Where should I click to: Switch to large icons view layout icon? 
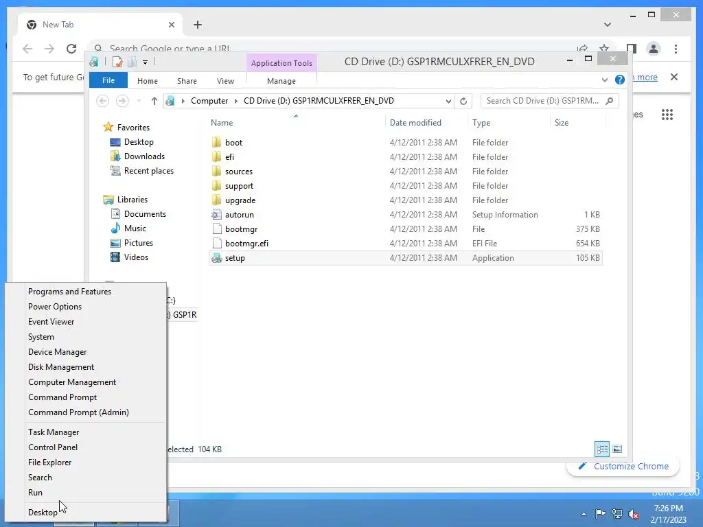[x=617, y=449]
